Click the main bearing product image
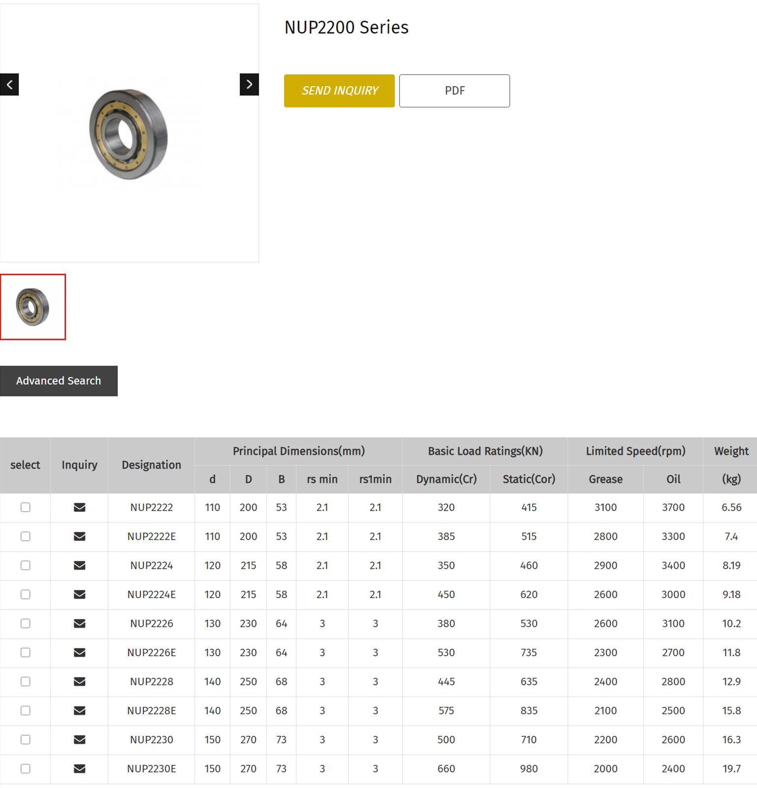The height and width of the screenshot is (788, 757). [129, 134]
